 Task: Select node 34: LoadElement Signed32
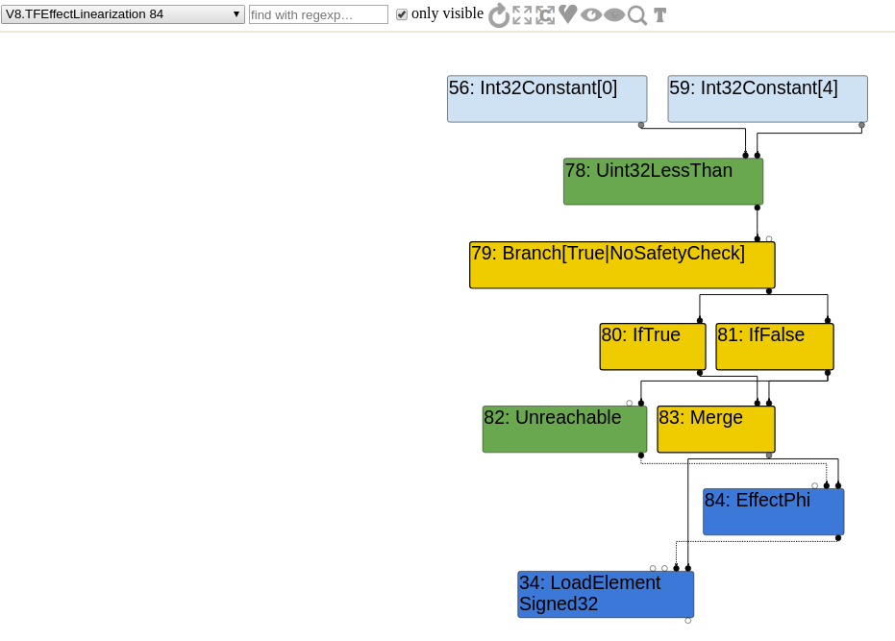(606, 594)
